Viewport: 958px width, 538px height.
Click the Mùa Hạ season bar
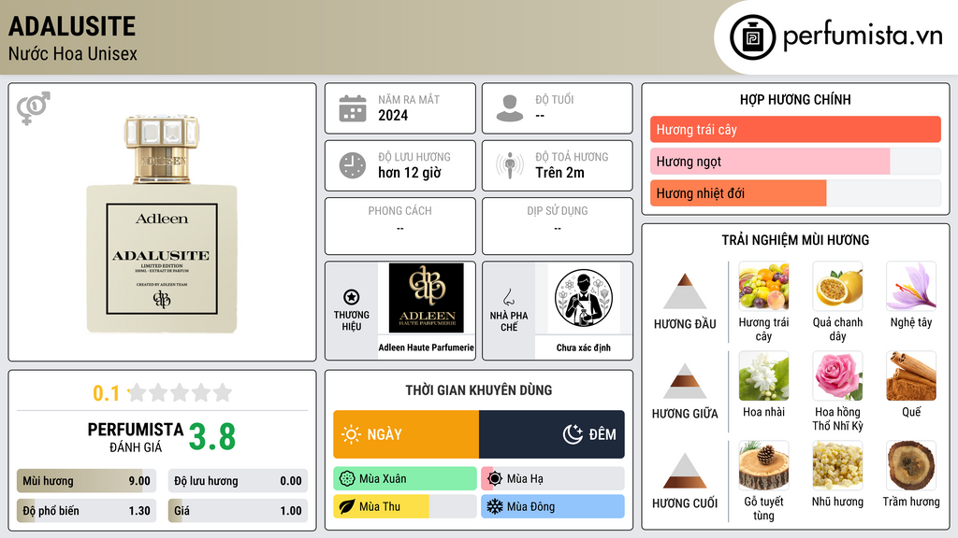click(553, 479)
